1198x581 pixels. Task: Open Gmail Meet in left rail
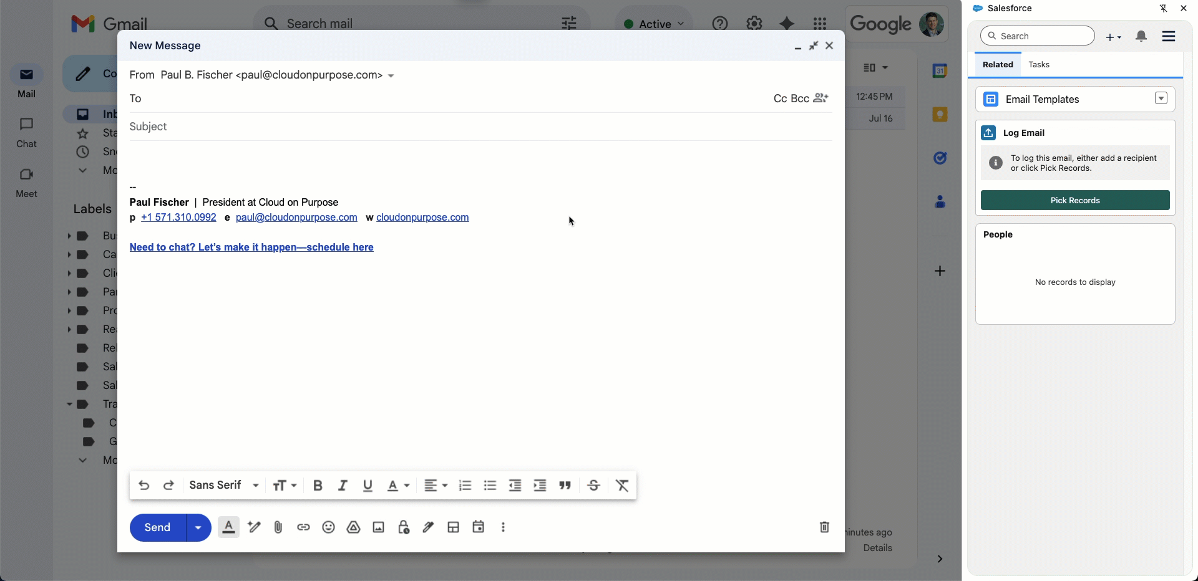tap(26, 183)
